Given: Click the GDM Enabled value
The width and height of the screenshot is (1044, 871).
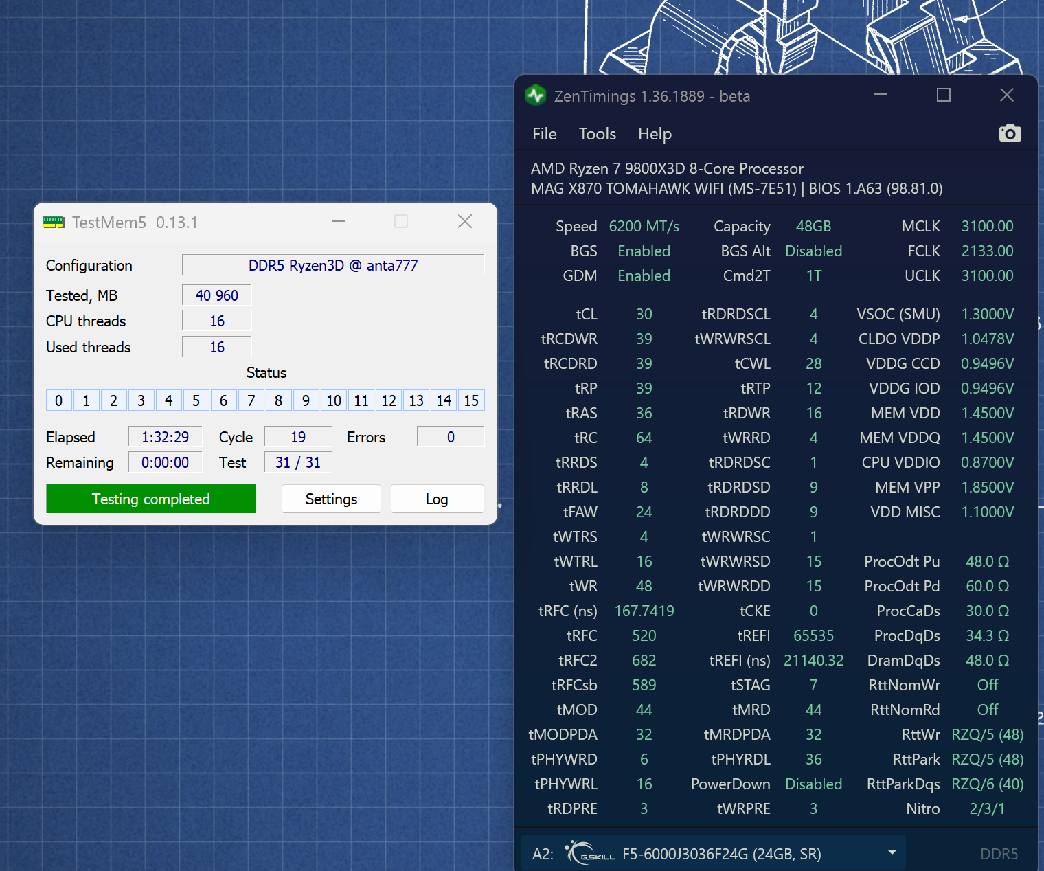Looking at the screenshot, I should [x=644, y=275].
